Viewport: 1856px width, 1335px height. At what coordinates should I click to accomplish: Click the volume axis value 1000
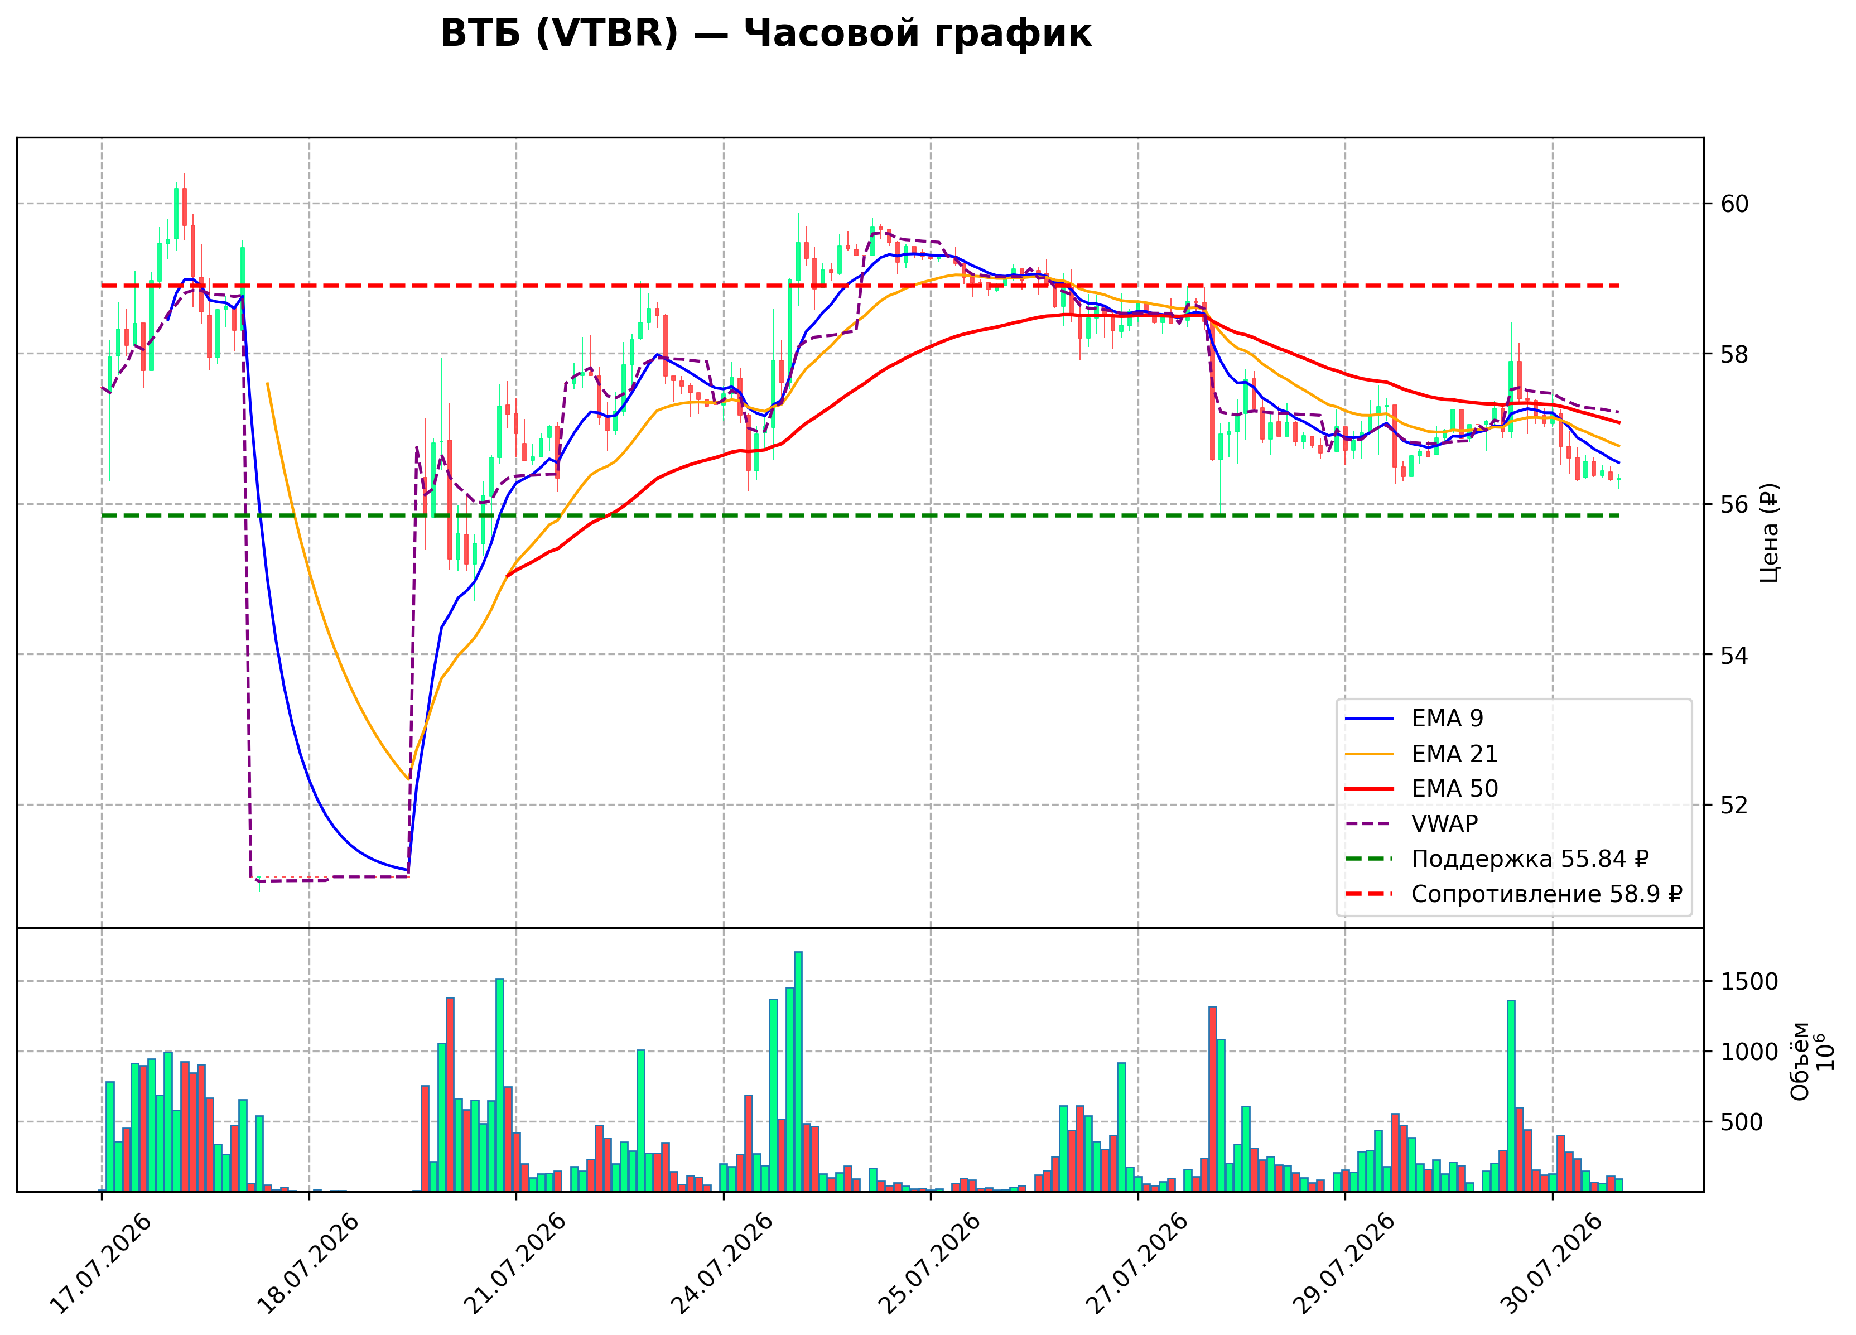coord(1749,1052)
